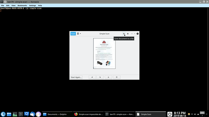Rotate the scanned page right
209x117 pixels.
[100, 77]
